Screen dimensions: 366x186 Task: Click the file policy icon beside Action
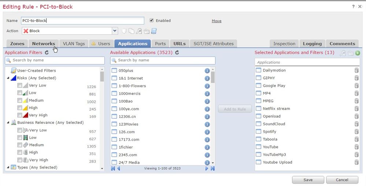click(x=132, y=31)
